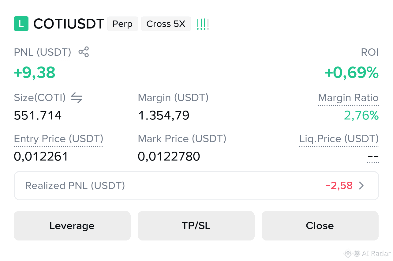Click the Margin Ratio underlined label
The image size is (393, 261).
[348, 98]
